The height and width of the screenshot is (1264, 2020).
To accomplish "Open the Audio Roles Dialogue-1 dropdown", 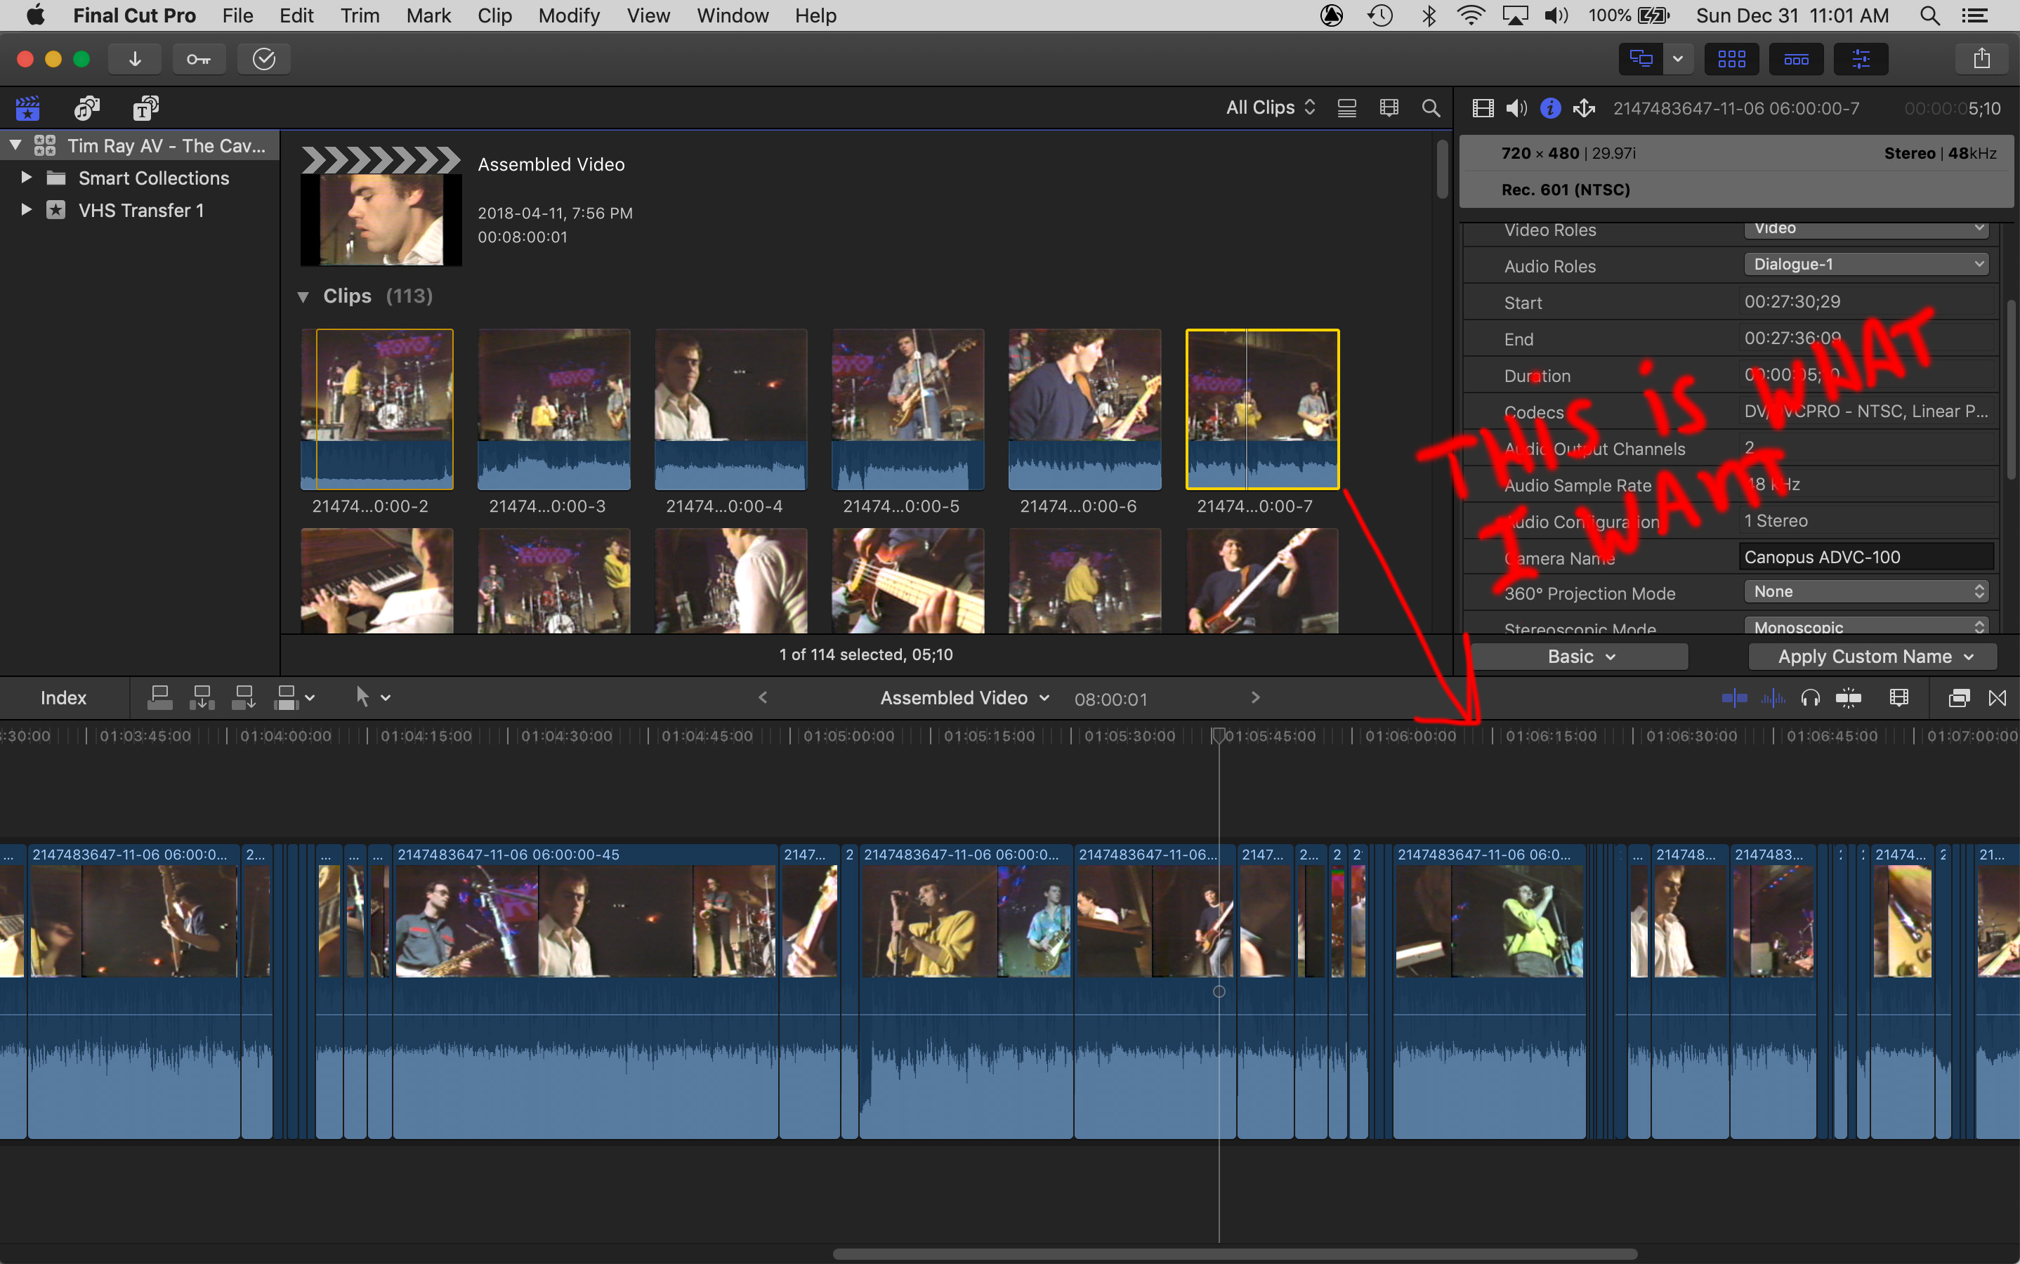I will point(1865,264).
